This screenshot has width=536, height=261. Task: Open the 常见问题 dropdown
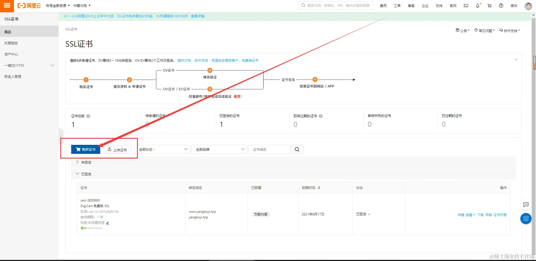(484, 31)
